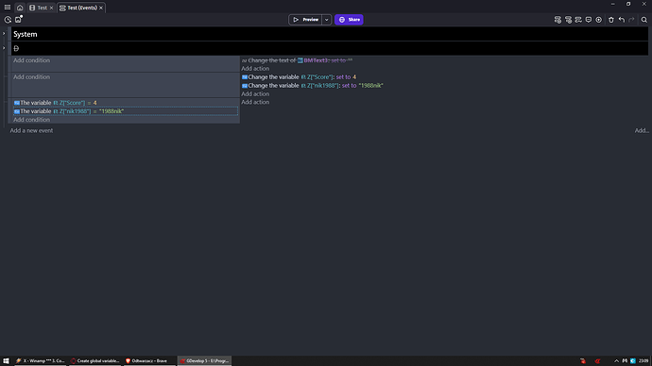
Task: Switch to the Test scene tab
Action: pyautogui.click(x=42, y=8)
